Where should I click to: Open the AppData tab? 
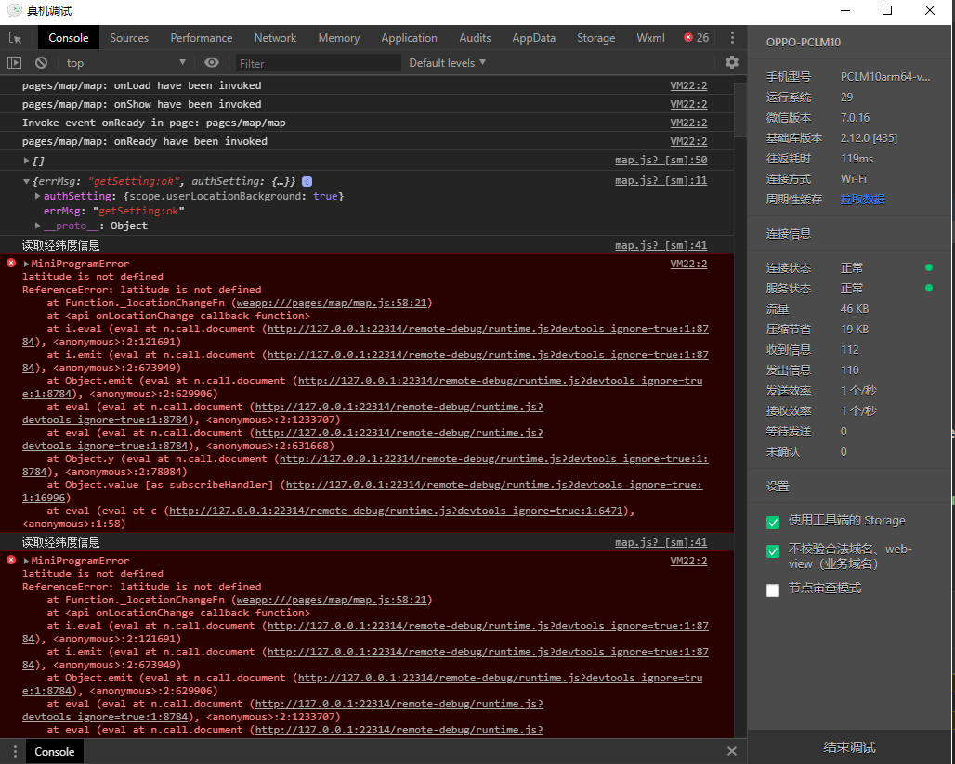pyautogui.click(x=533, y=38)
